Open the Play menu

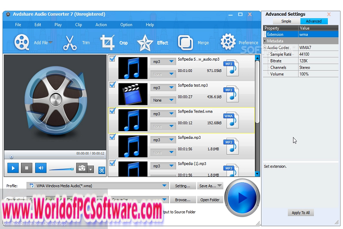coord(58,24)
